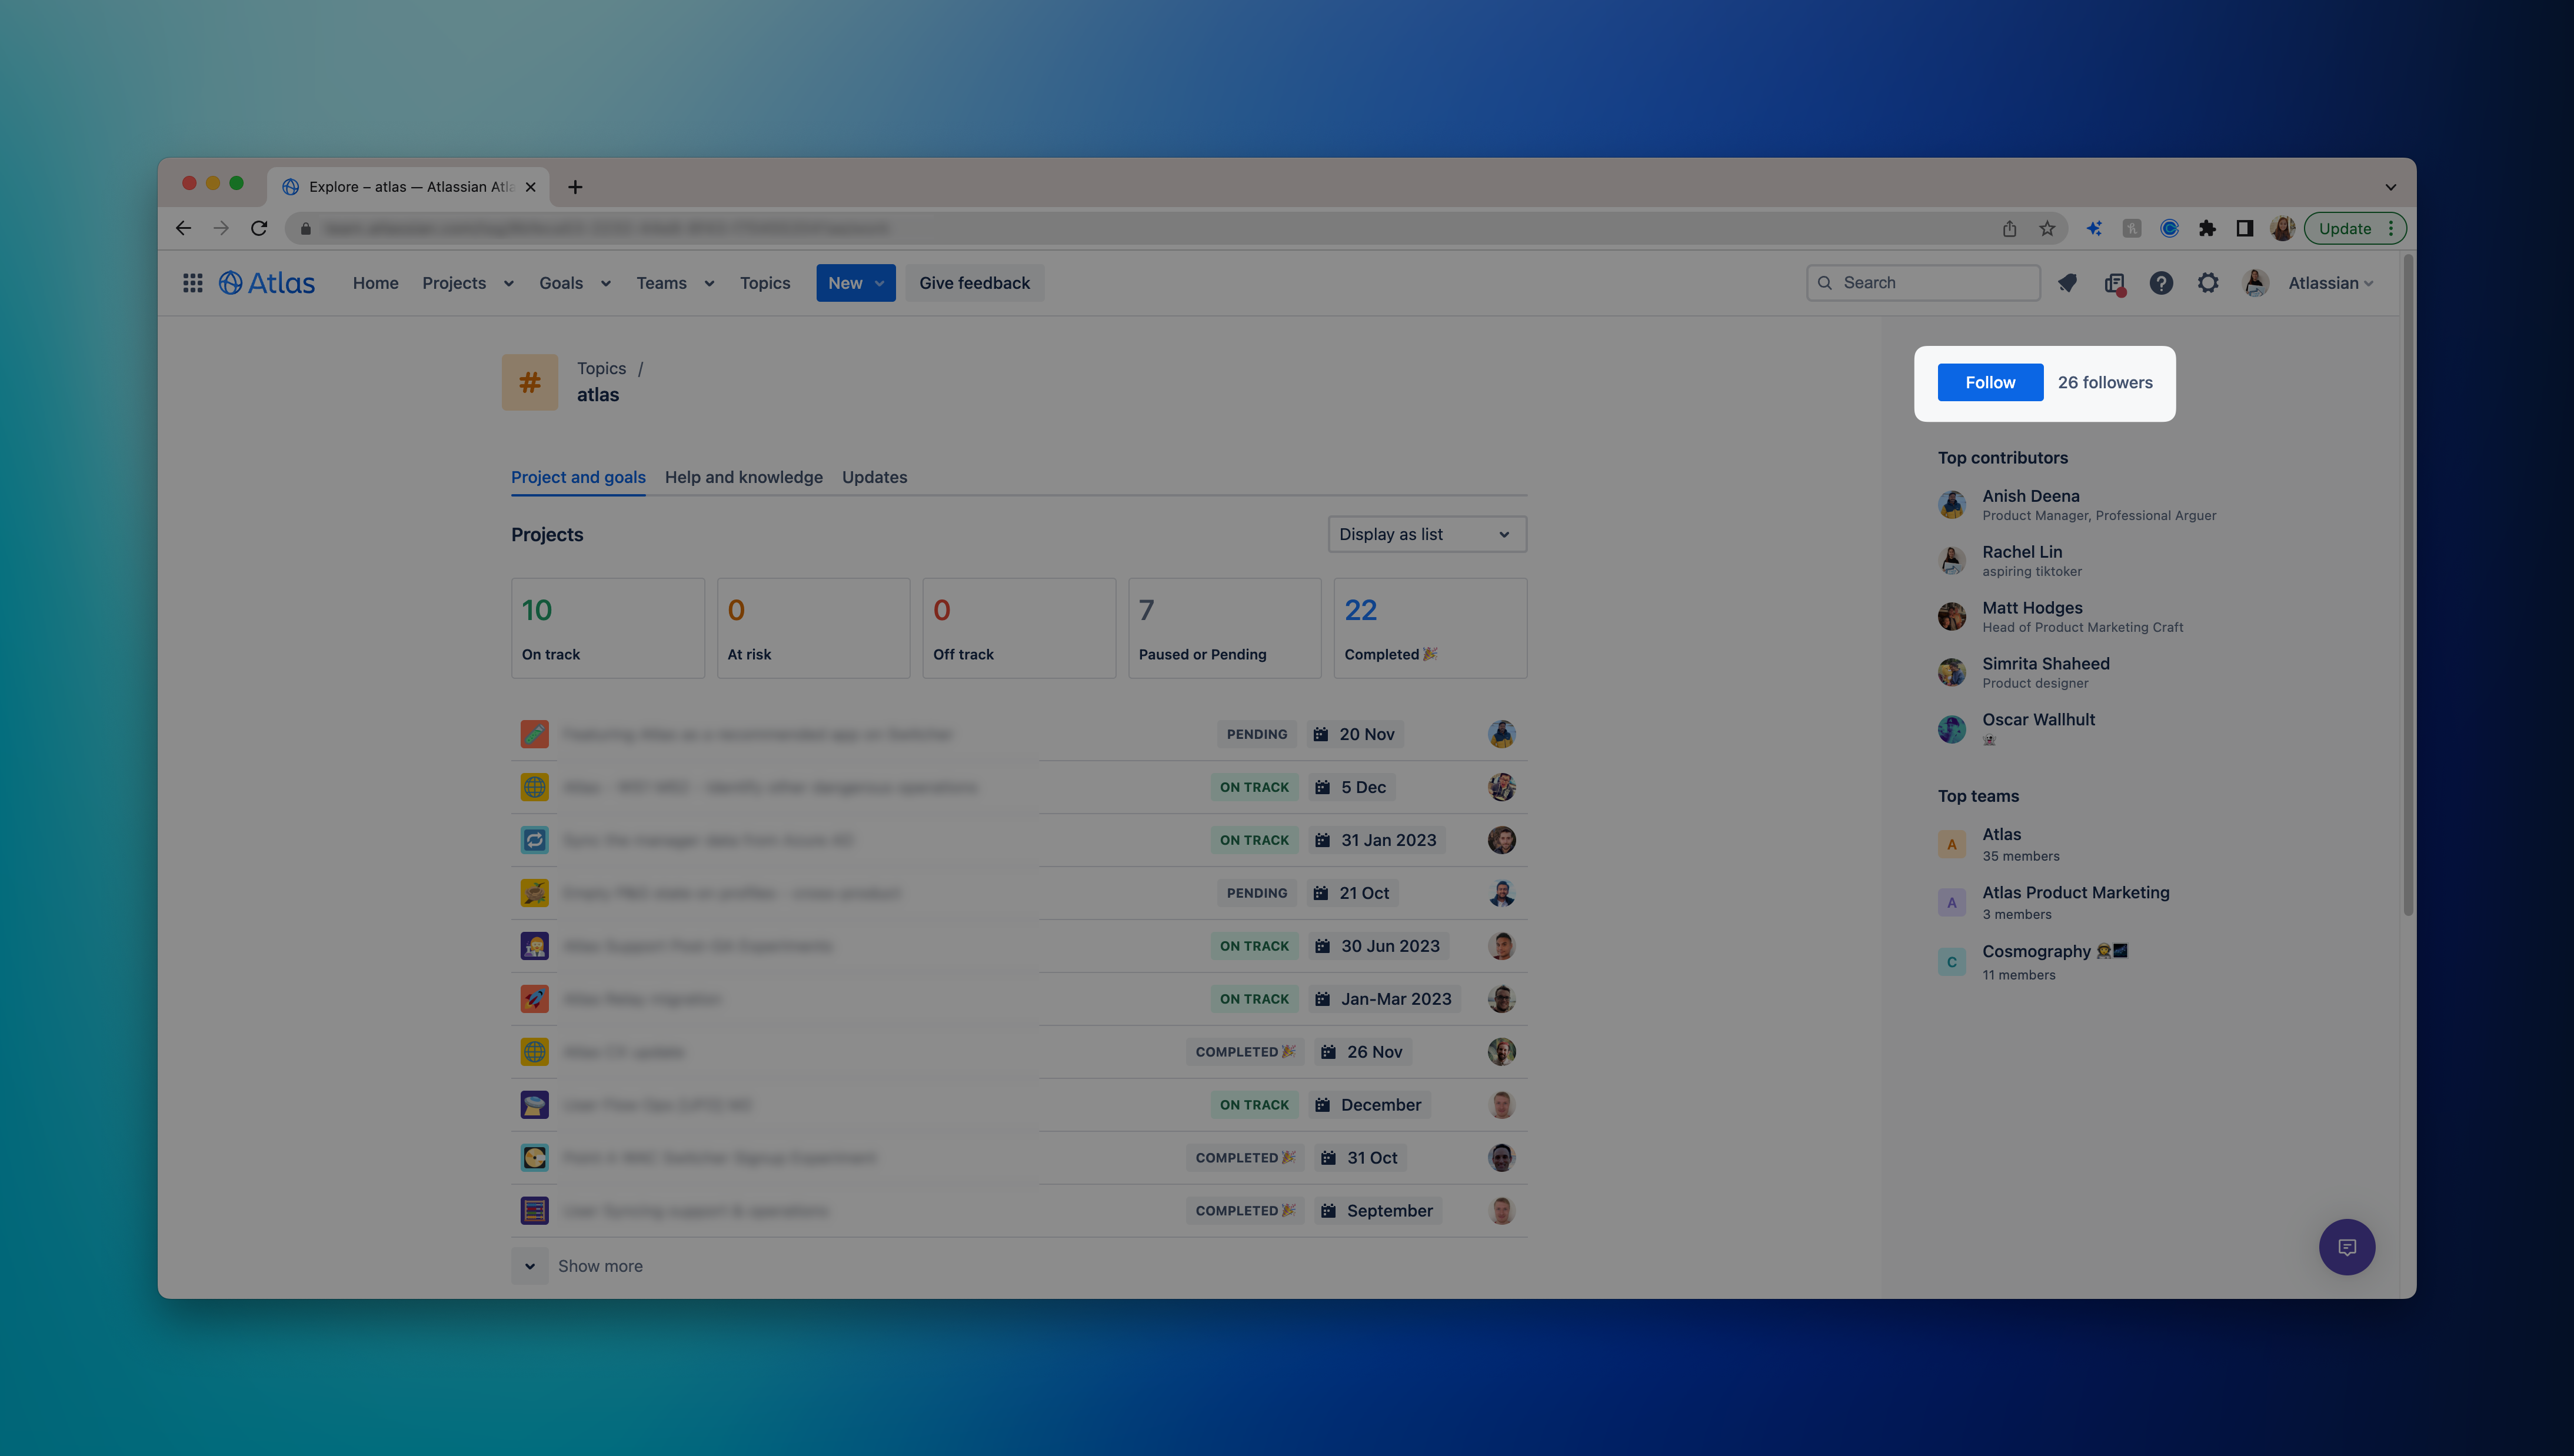
Task: Go to Home in top nav
Action: (x=375, y=283)
